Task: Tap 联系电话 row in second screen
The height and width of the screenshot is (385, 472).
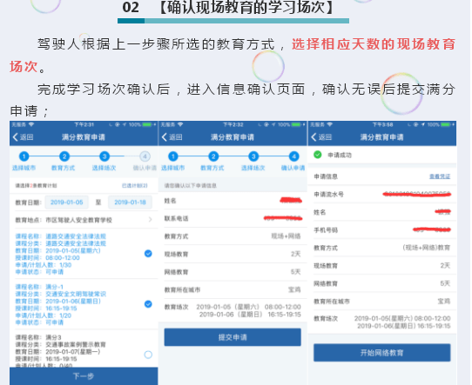Action: [233, 218]
